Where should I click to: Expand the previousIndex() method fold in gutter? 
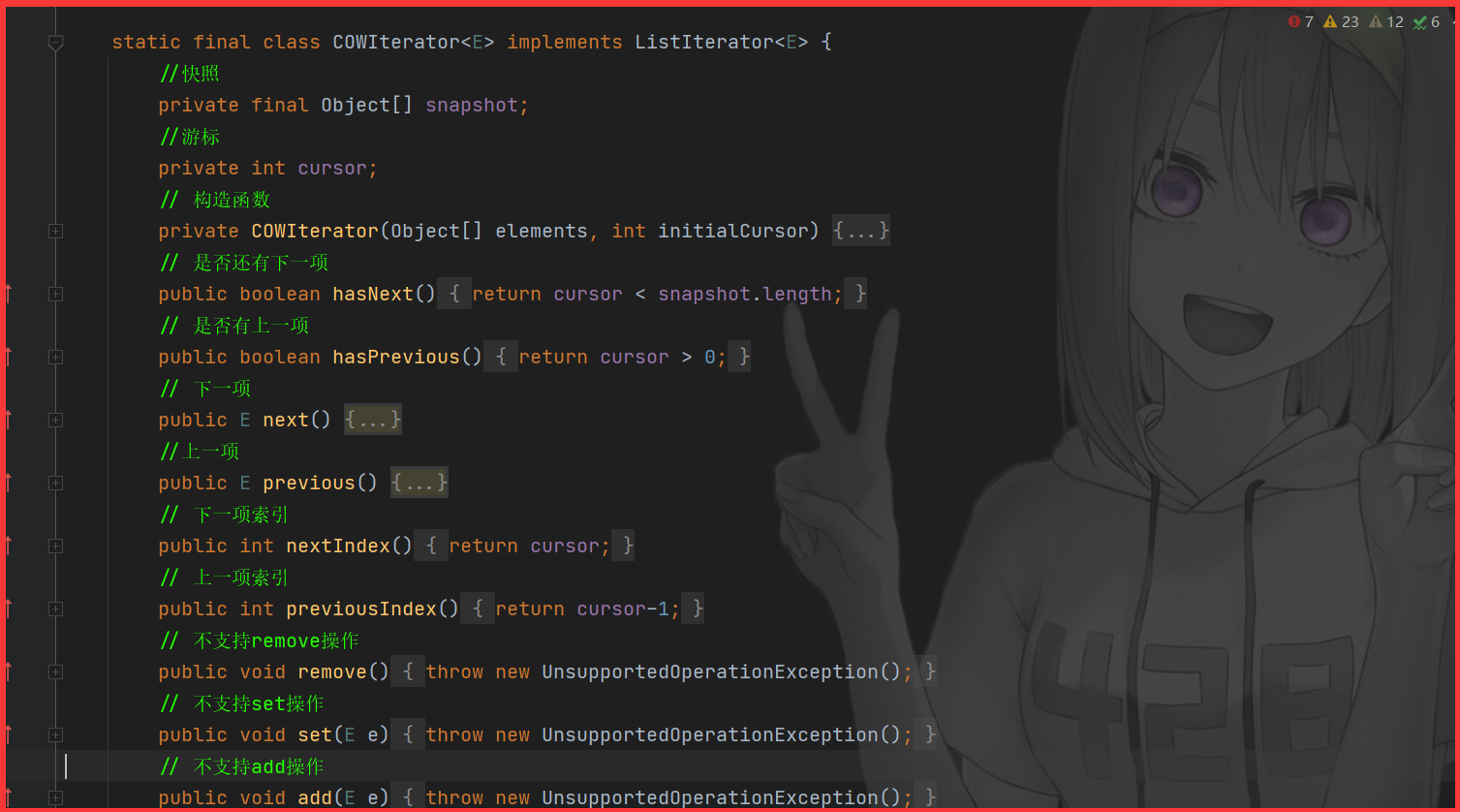(55, 609)
